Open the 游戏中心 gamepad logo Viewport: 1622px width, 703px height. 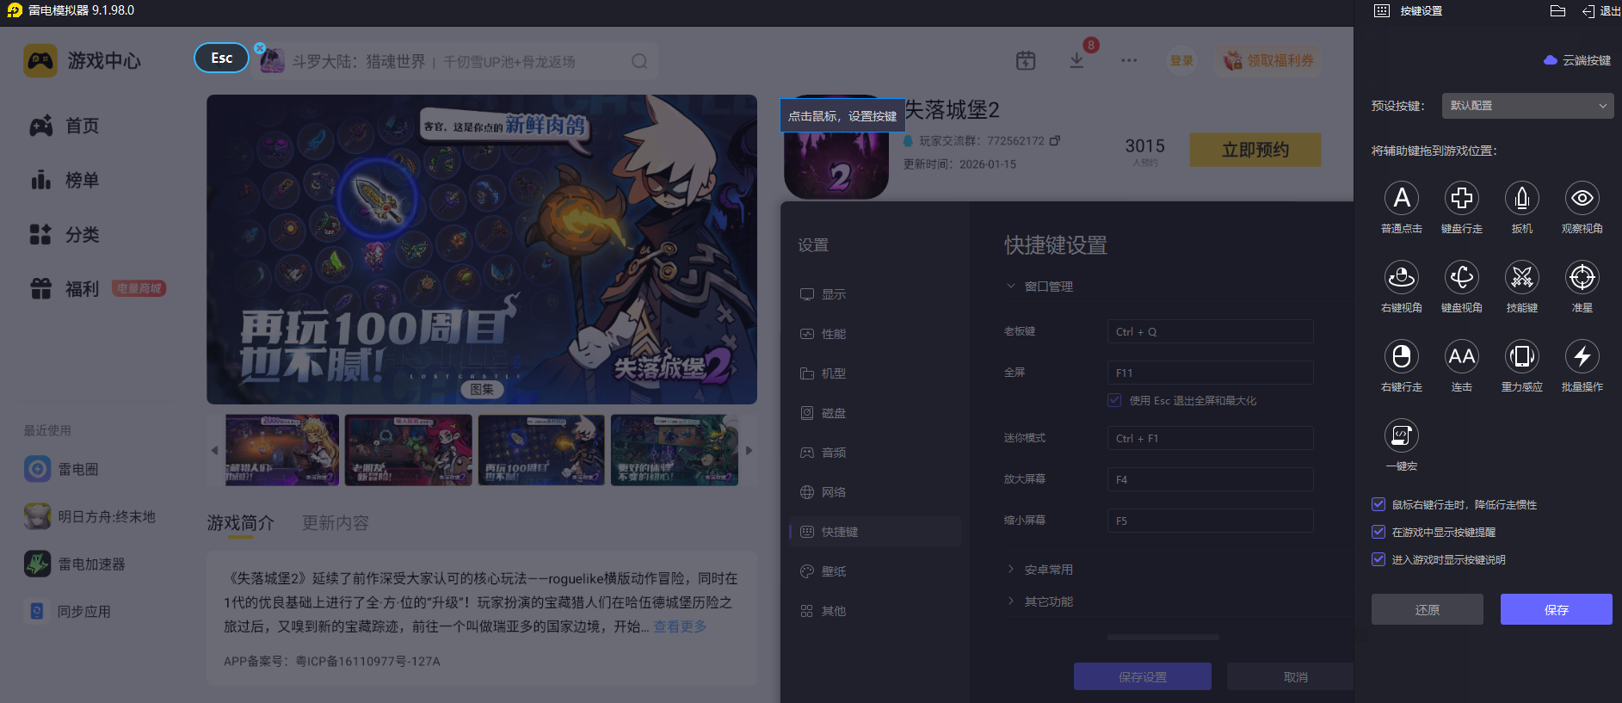click(x=40, y=61)
